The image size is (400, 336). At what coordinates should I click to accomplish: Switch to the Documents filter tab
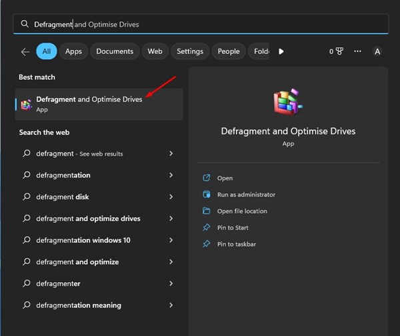point(116,51)
